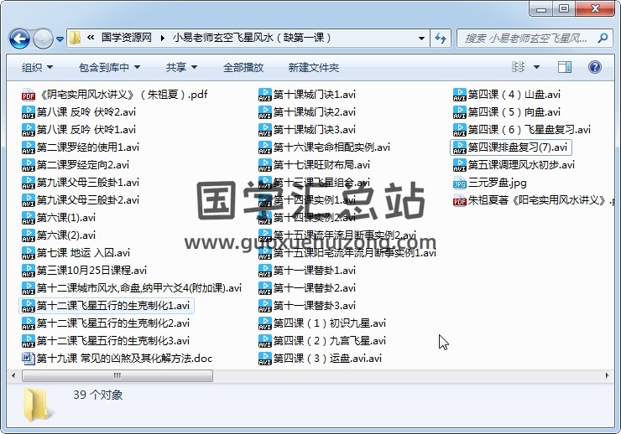The width and height of the screenshot is (621, 434).
Task: Select AVI icon of 第二课罗经的使用1.avi
Action: click(29, 147)
